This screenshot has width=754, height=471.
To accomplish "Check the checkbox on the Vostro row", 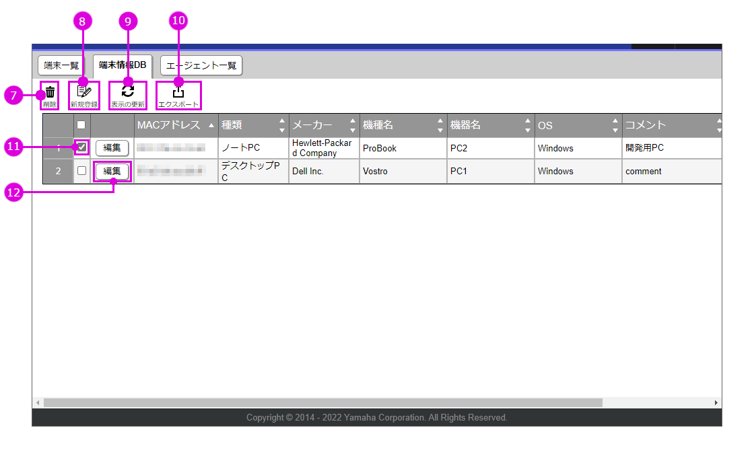I will (x=81, y=171).
